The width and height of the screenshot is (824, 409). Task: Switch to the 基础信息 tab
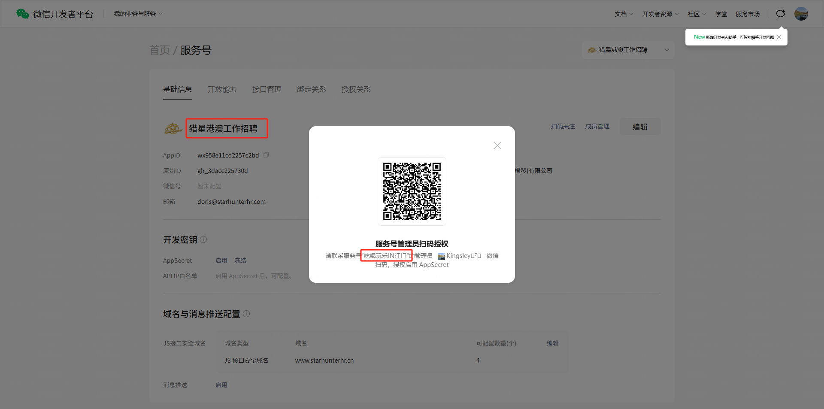(178, 89)
